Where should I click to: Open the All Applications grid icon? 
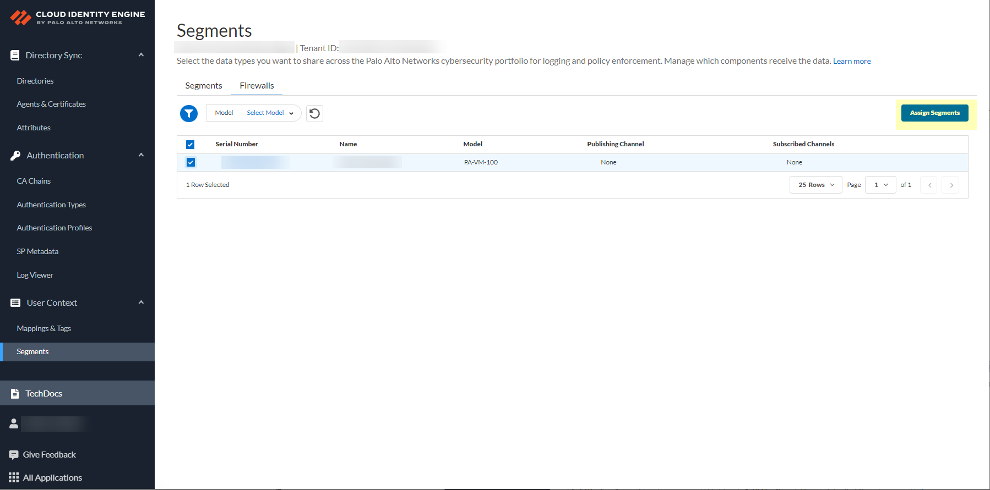point(14,478)
